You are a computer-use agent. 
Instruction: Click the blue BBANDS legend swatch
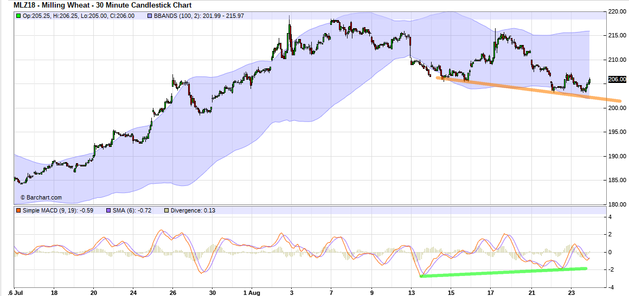pos(151,16)
